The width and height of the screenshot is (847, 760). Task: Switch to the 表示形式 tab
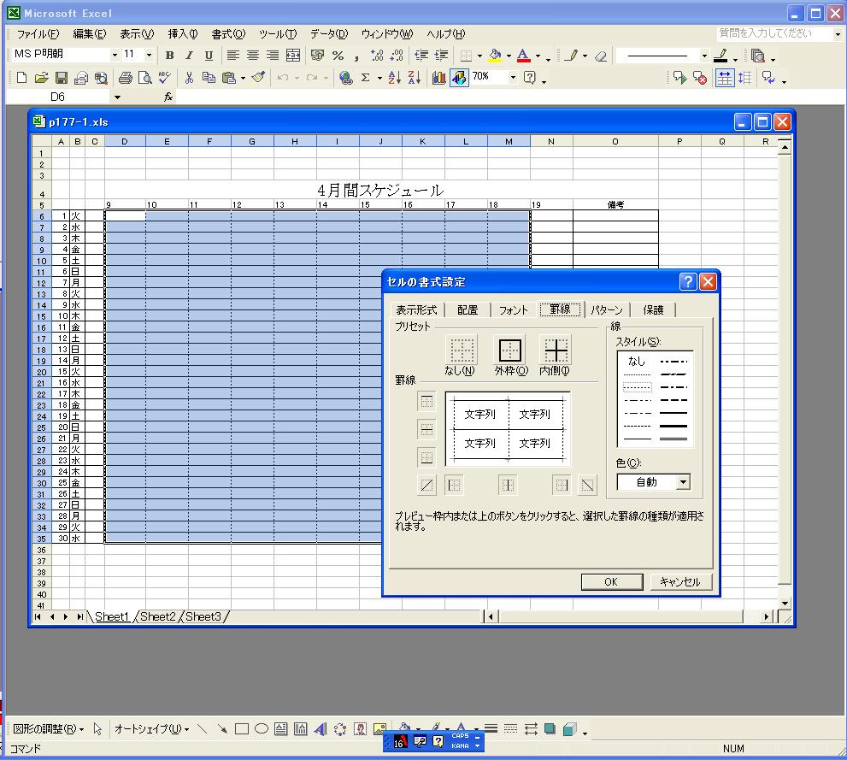pyautogui.click(x=416, y=310)
